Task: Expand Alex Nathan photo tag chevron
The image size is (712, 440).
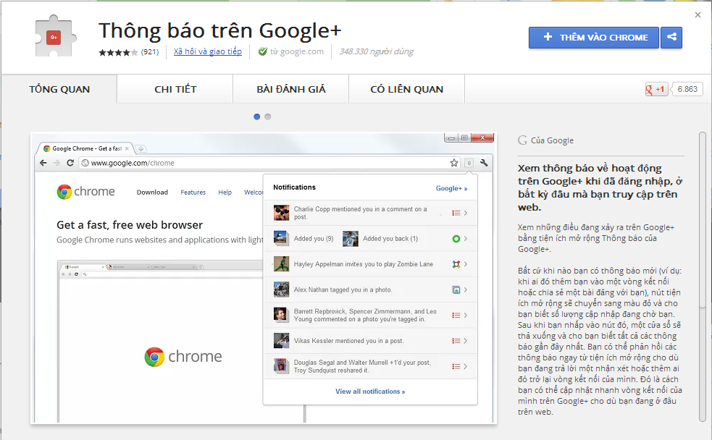Action: coord(466,290)
